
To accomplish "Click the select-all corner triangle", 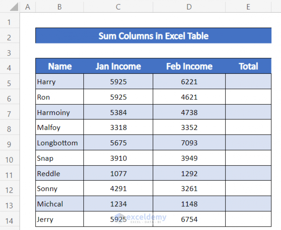I will coord(14,7).
